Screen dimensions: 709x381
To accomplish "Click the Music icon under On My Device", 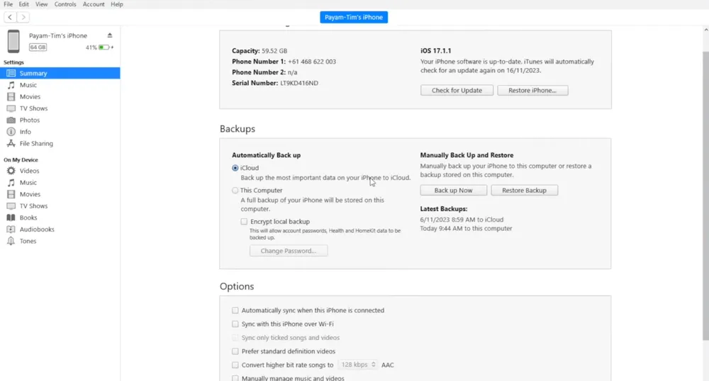I will (11, 183).
